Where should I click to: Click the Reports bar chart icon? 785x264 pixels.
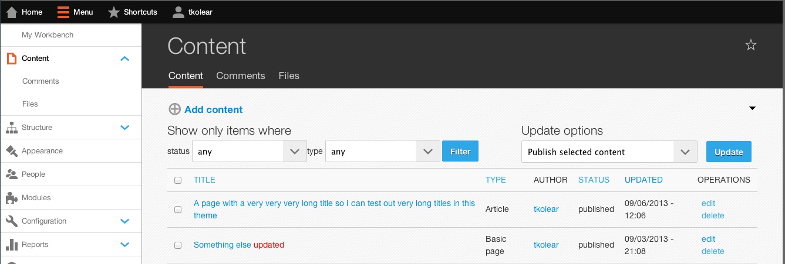pyautogui.click(x=11, y=245)
